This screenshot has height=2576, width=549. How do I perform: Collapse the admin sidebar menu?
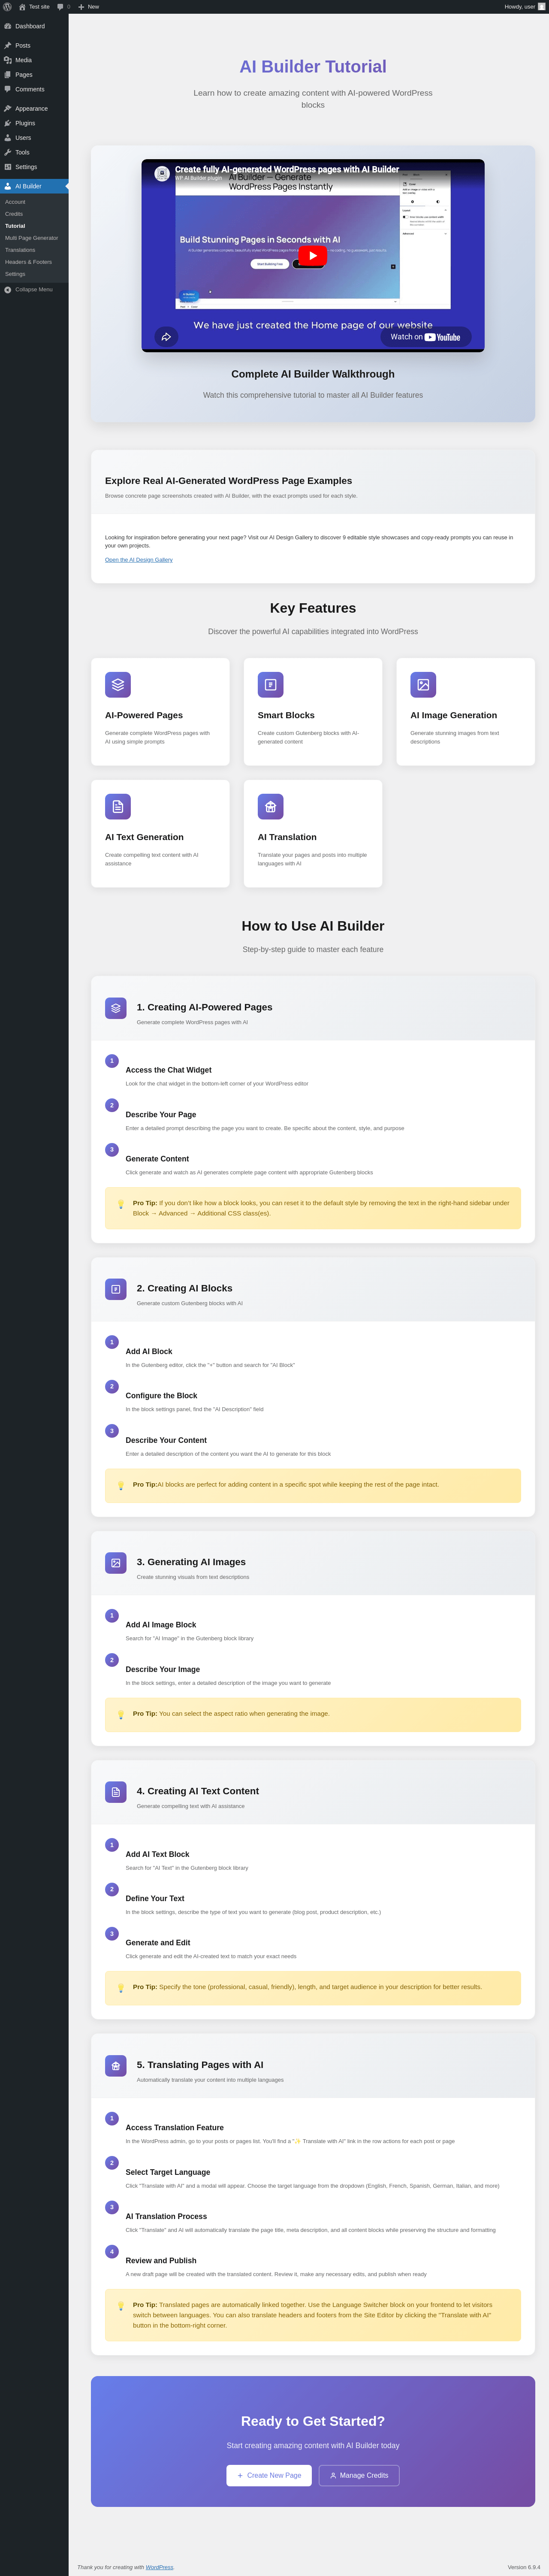coord(33,290)
